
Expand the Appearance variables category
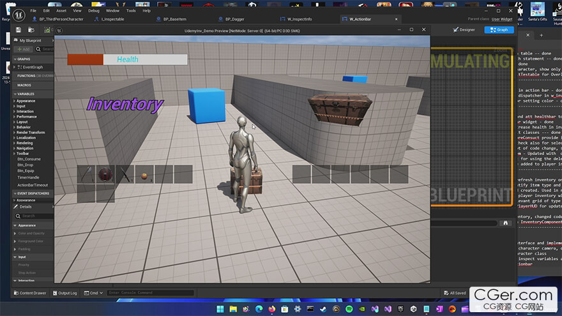[x=14, y=101]
